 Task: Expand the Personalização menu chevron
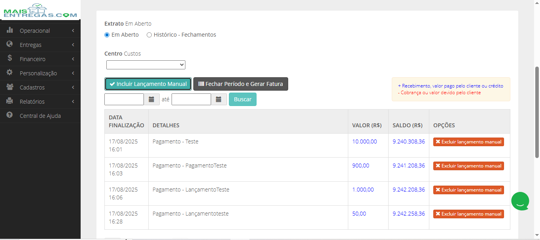[x=73, y=73]
